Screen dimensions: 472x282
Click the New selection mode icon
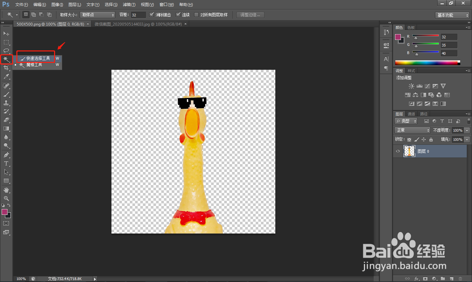pos(26,14)
